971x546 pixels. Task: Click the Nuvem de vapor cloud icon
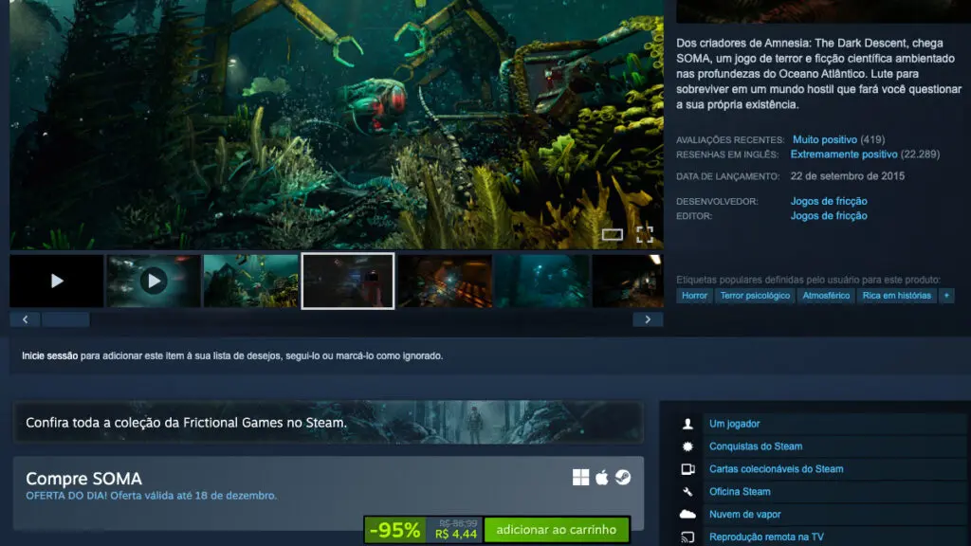pyautogui.click(x=688, y=514)
